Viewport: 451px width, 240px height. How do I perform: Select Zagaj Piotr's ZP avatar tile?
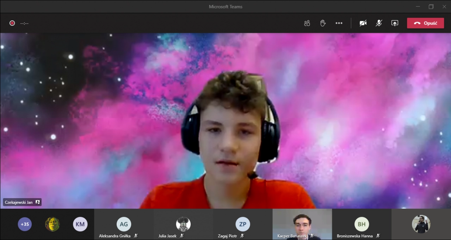coord(243,224)
